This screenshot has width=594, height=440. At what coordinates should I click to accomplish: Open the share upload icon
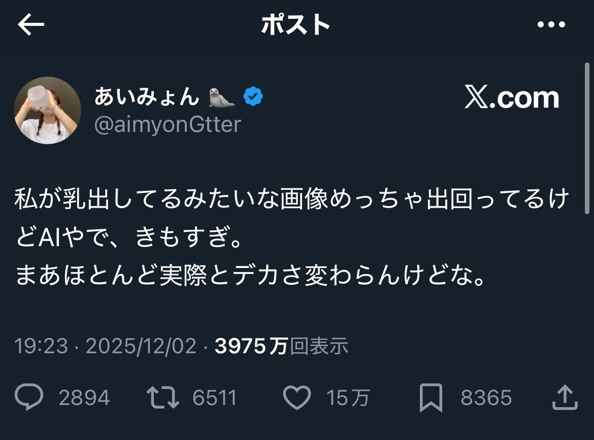click(x=565, y=397)
